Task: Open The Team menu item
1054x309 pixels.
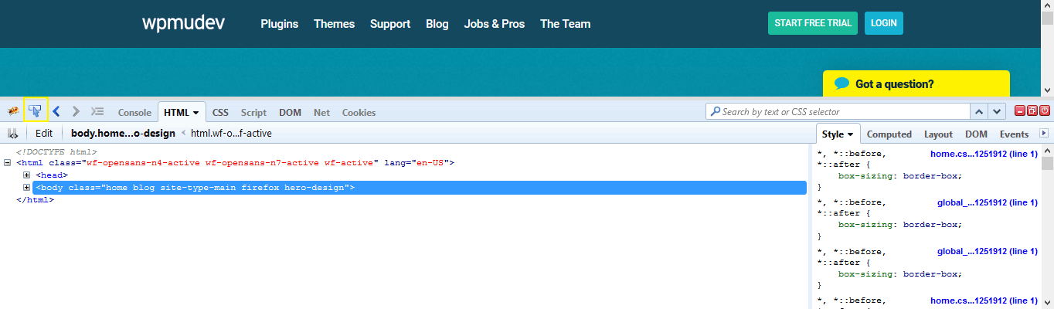Action: (x=565, y=24)
